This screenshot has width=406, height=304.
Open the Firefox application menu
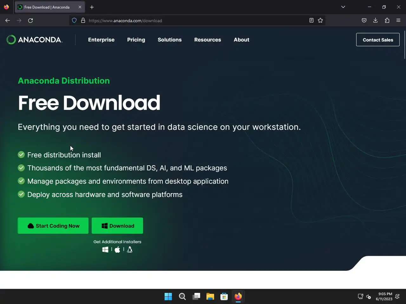(398, 21)
